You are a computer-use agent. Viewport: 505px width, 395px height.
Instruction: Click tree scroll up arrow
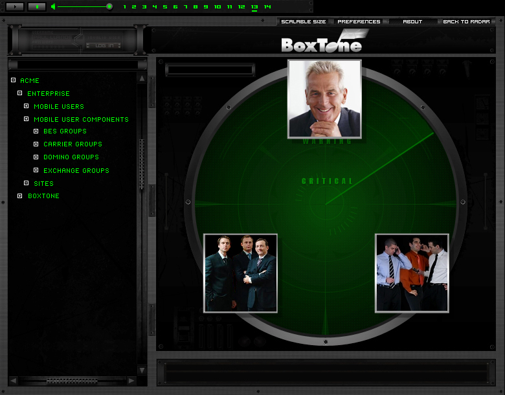(142, 78)
